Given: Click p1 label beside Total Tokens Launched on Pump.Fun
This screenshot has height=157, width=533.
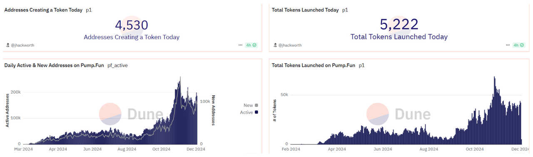Looking at the screenshot, I should tap(362, 65).
